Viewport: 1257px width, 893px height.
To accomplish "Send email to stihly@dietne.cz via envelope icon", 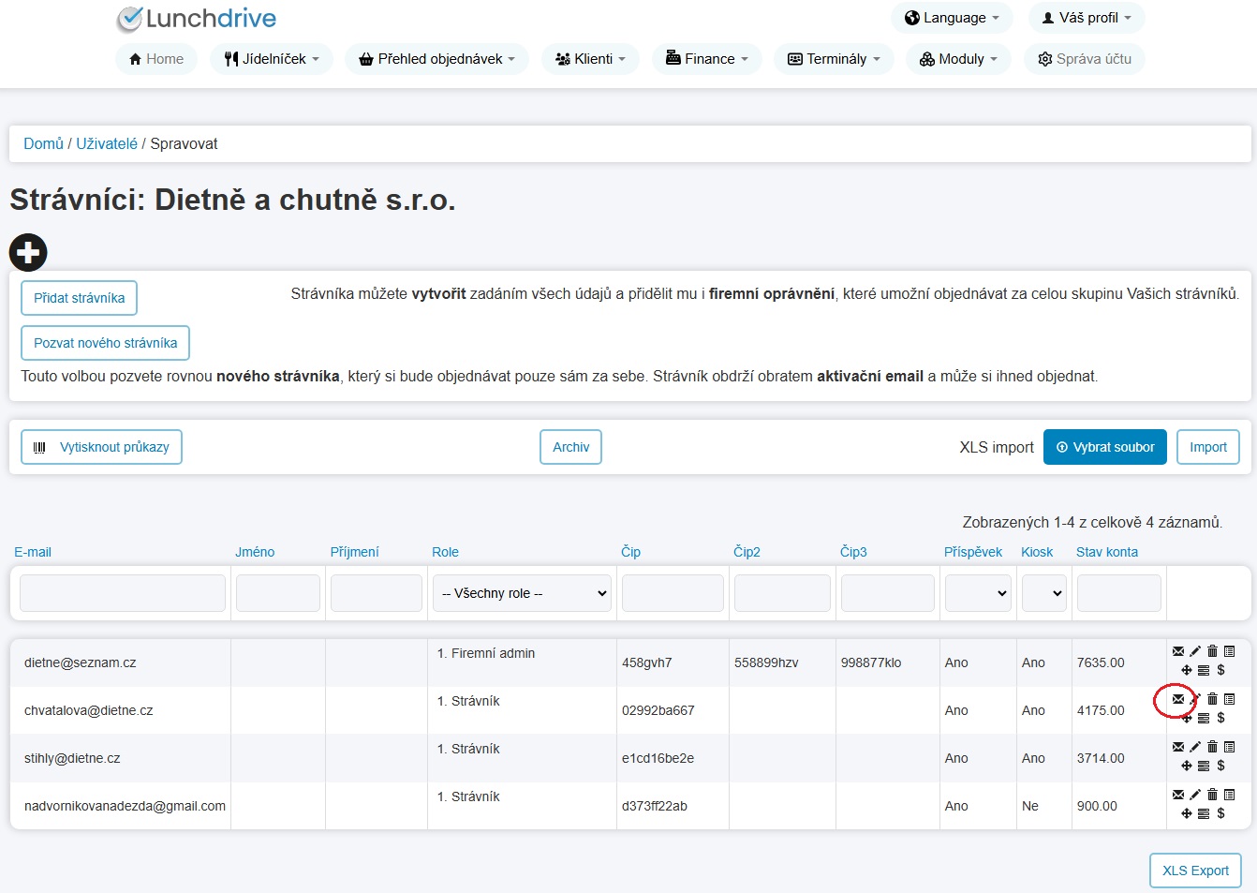I will tap(1178, 747).
